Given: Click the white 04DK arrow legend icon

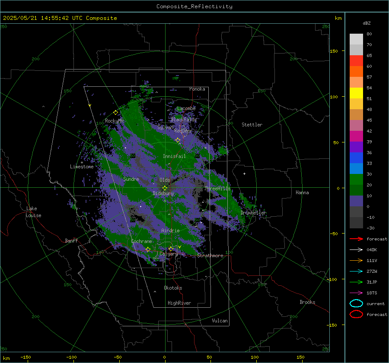Looking at the screenshot, I should [356, 249].
